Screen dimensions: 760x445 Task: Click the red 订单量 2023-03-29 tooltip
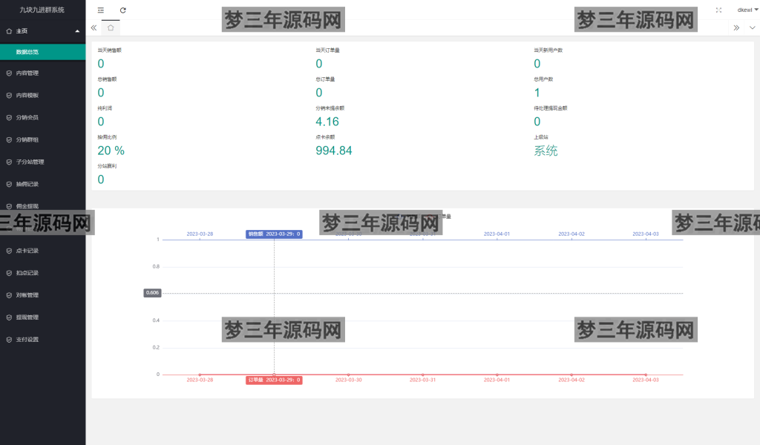[x=274, y=380]
